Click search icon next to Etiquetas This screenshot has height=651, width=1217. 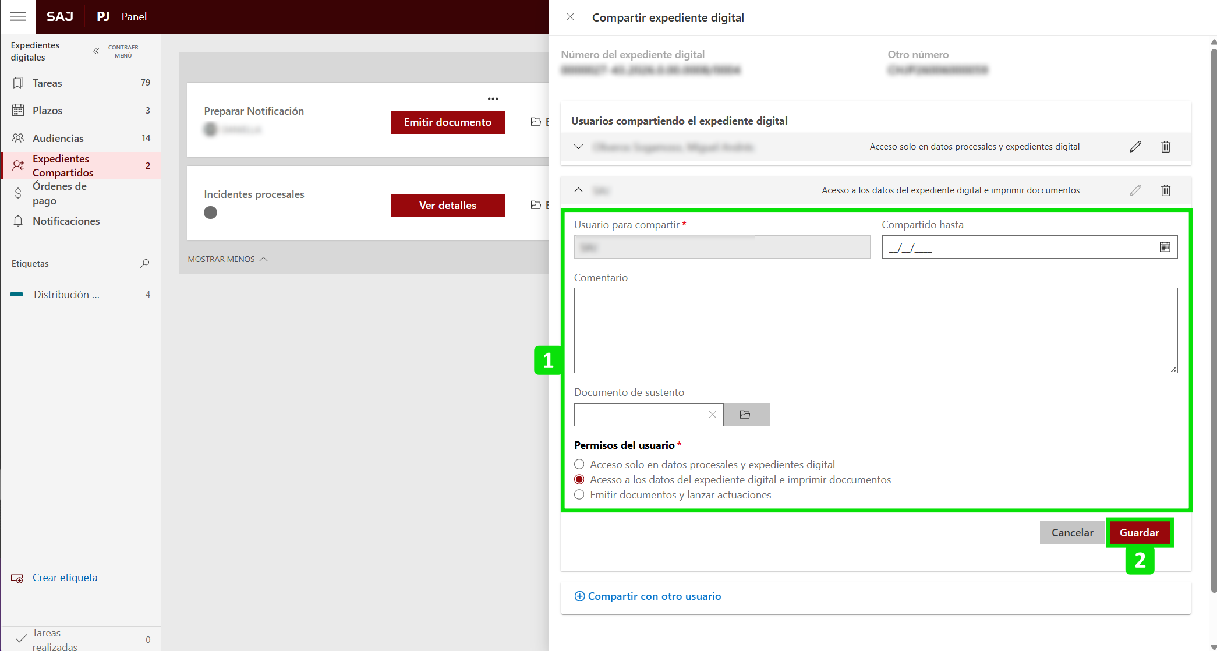point(144,264)
